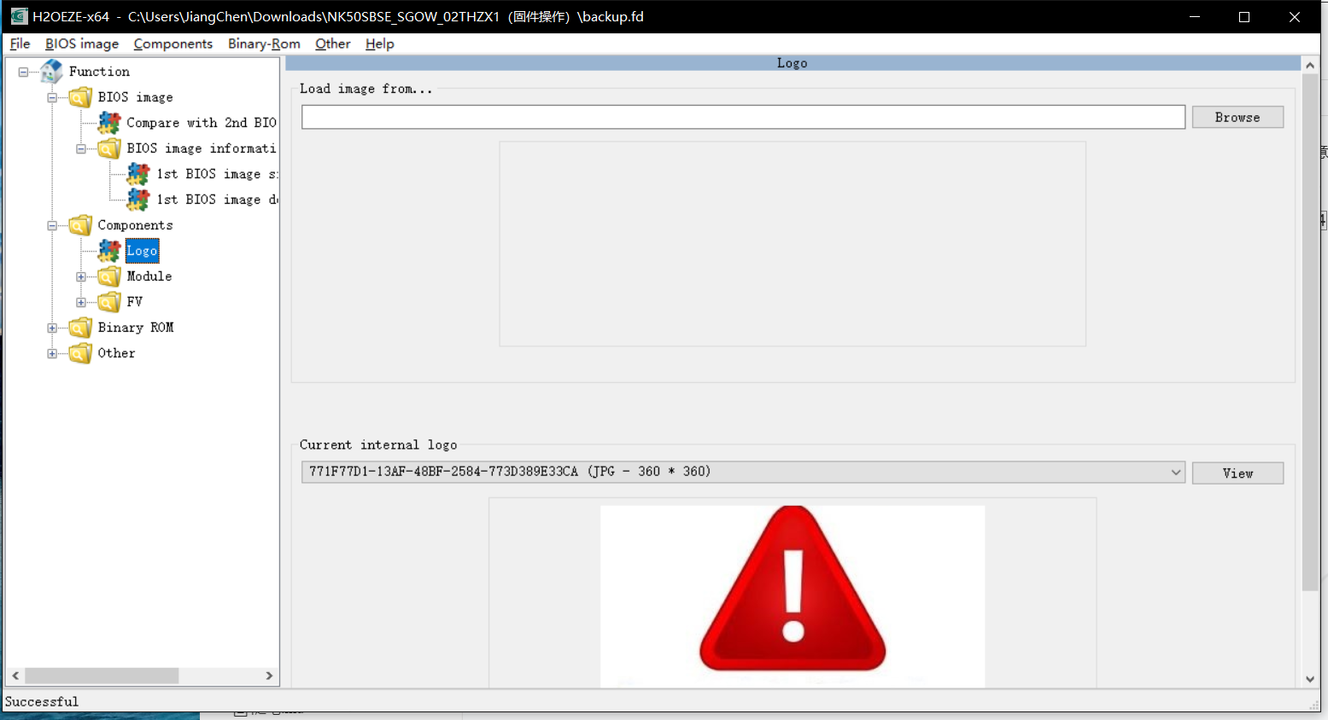Click the Other folder icon in tree
The image size is (1328, 720).
pos(80,353)
